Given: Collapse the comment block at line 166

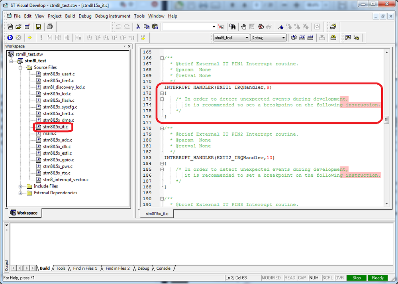Looking at the screenshot, I should (162, 58).
